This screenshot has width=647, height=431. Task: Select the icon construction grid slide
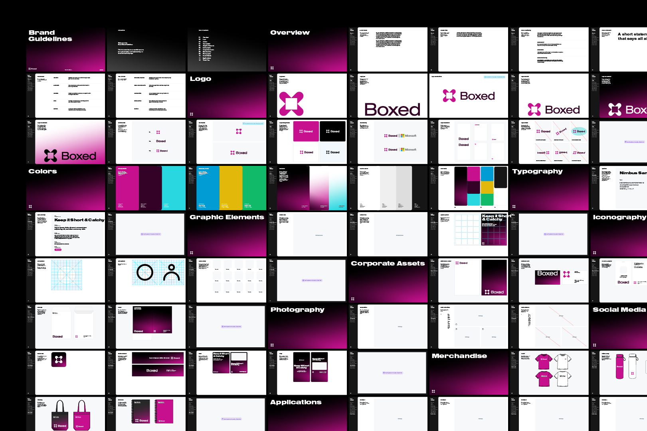coord(66,281)
